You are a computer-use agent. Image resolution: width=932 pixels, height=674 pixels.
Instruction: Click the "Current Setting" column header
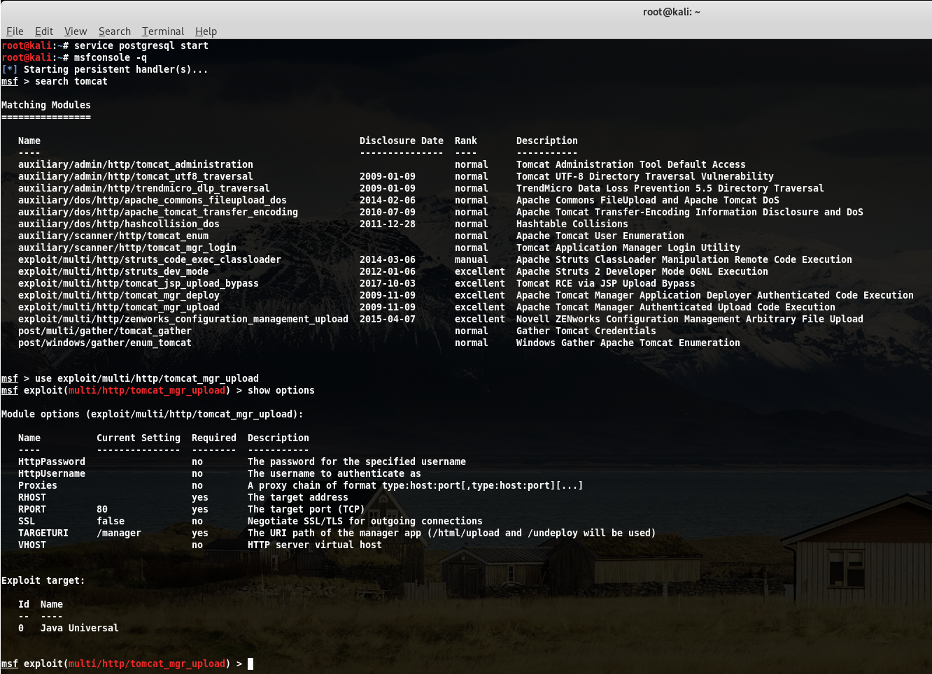pyautogui.click(x=139, y=438)
